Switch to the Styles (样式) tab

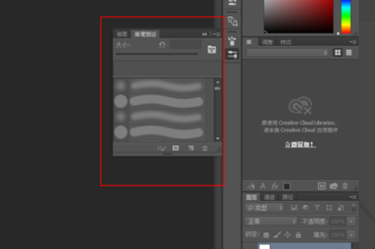click(x=286, y=42)
